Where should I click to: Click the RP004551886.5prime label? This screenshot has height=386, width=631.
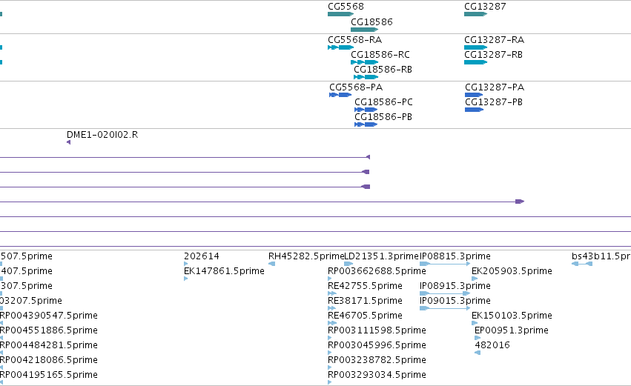click(49, 330)
